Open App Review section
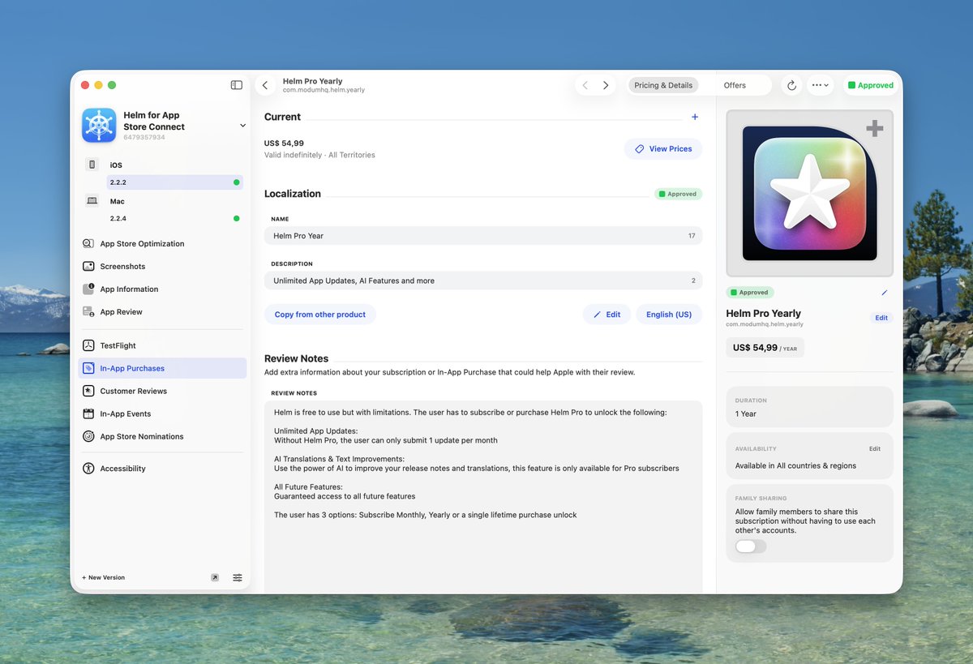 pyautogui.click(x=162, y=311)
